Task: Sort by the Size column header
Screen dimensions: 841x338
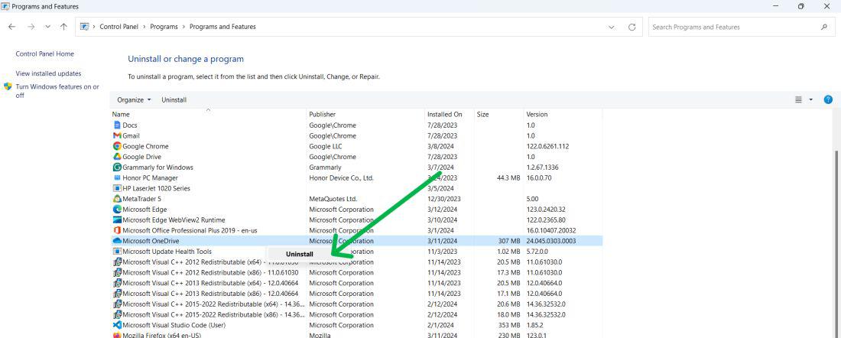Action: click(x=498, y=114)
